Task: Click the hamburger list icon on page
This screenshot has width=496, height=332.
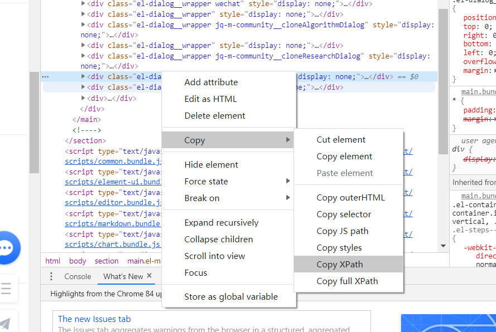Action: pos(6,289)
